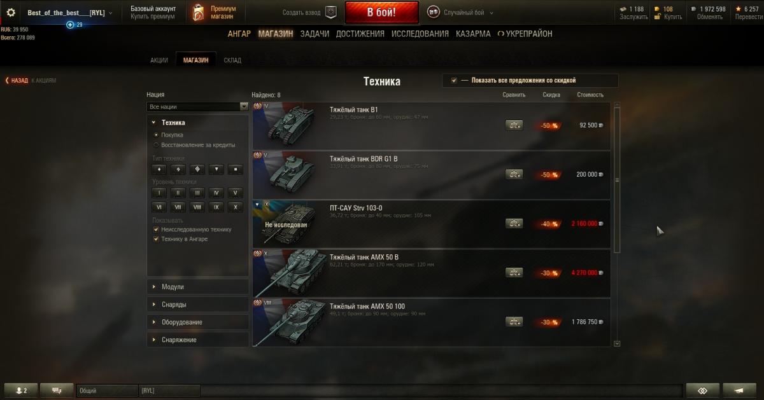Switch to the СКЛАД tab
764x400 pixels.
tap(232, 60)
